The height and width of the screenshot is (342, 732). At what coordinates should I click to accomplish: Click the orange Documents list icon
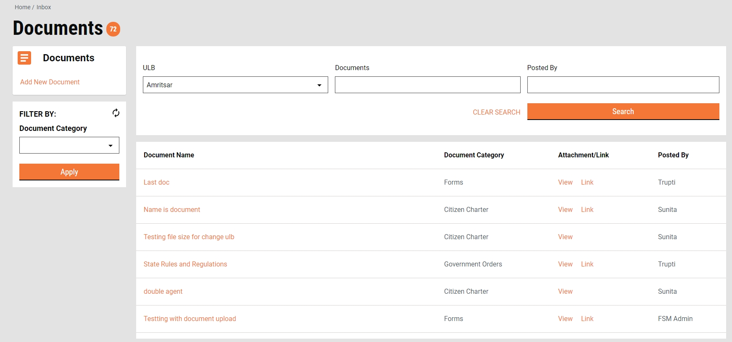click(x=24, y=58)
